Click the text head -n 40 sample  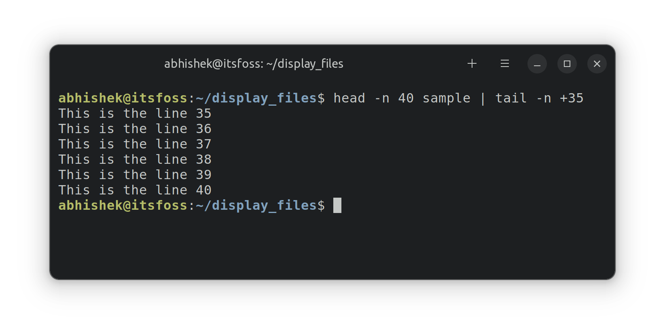pos(401,98)
